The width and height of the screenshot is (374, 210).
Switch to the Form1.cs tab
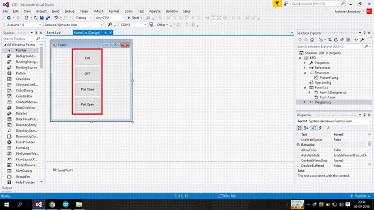pos(54,33)
